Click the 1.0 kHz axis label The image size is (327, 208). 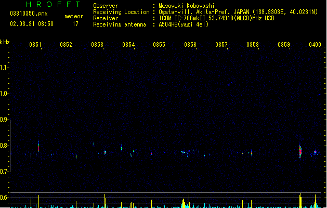click(4, 94)
